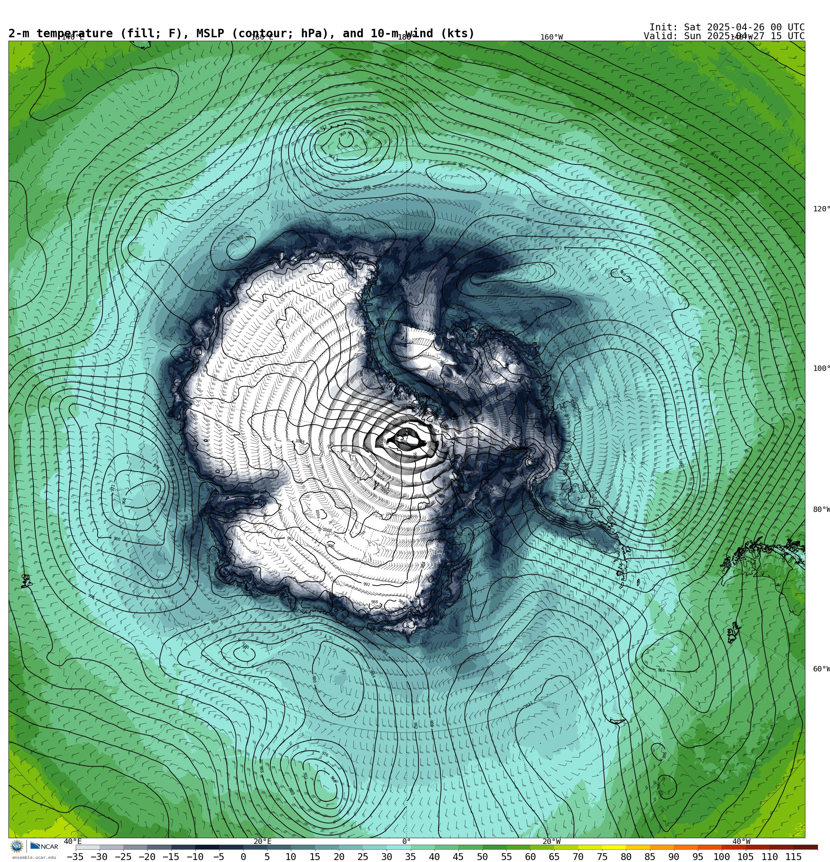Click the 70 color bar tick label
830x862 pixels.
(578, 857)
